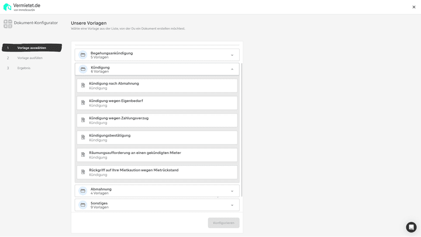Screen dimensions: 421x237
Task: Go to step 3 Ergebnis
Action: point(24,68)
